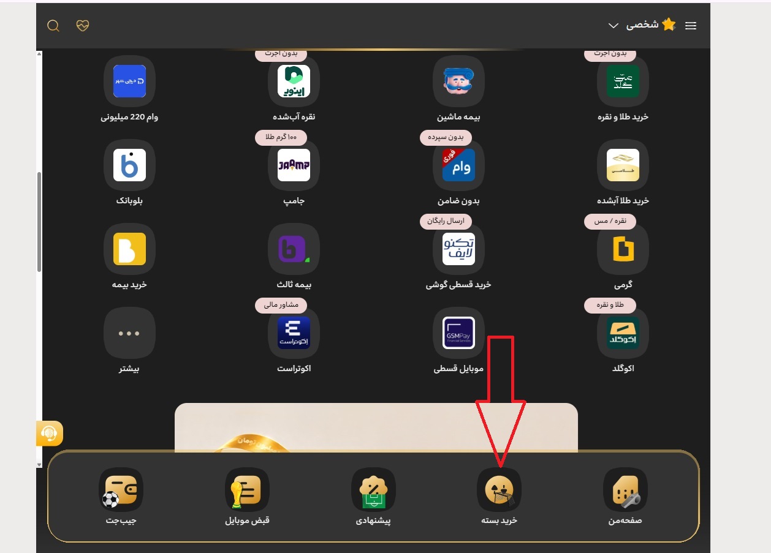Open the نقره آب‌شده icon

click(x=294, y=81)
